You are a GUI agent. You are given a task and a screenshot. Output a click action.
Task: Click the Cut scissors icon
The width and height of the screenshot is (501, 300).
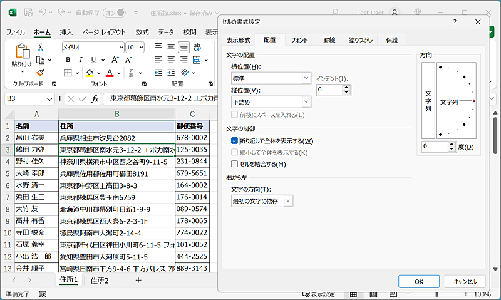pos(40,48)
